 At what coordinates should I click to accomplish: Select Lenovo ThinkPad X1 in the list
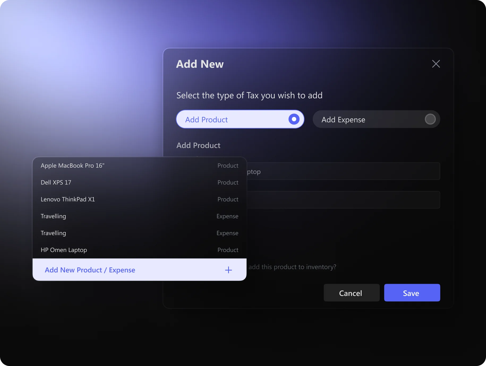click(68, 199)
